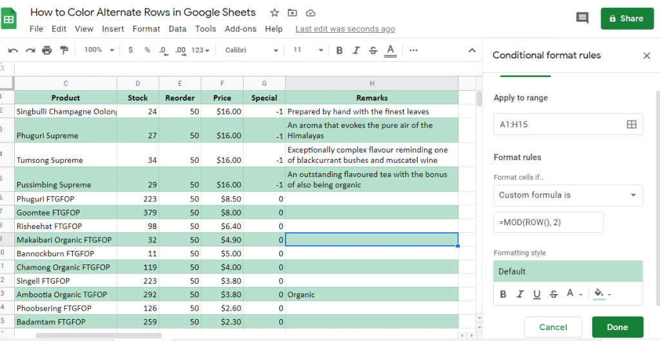Open the View menu

[x=84, y=29]
